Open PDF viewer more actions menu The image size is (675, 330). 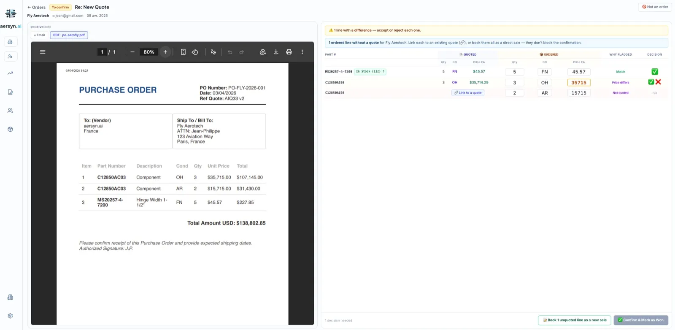302,52
